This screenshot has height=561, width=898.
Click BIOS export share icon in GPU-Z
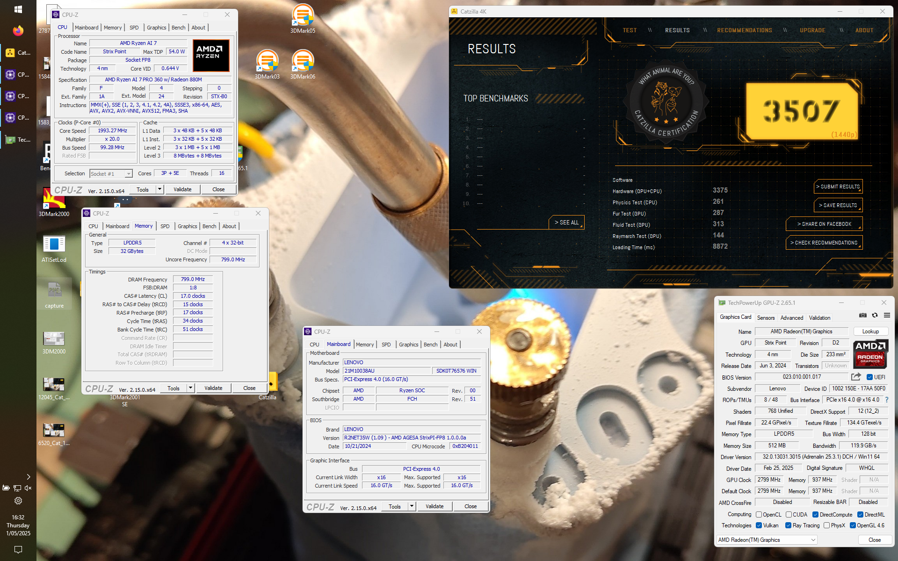click(856, 377)
